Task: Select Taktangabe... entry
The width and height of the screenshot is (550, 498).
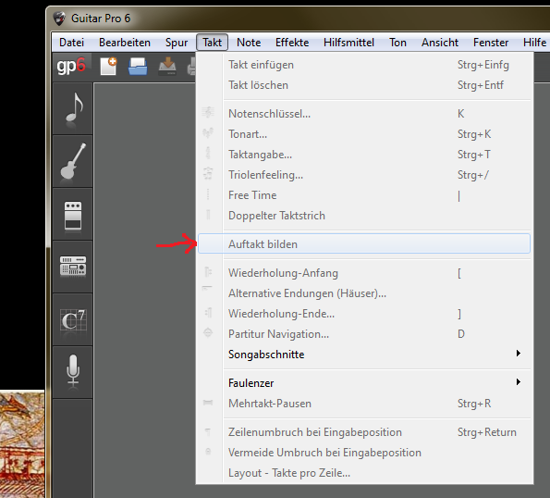Action: click(x=364, y=155)
